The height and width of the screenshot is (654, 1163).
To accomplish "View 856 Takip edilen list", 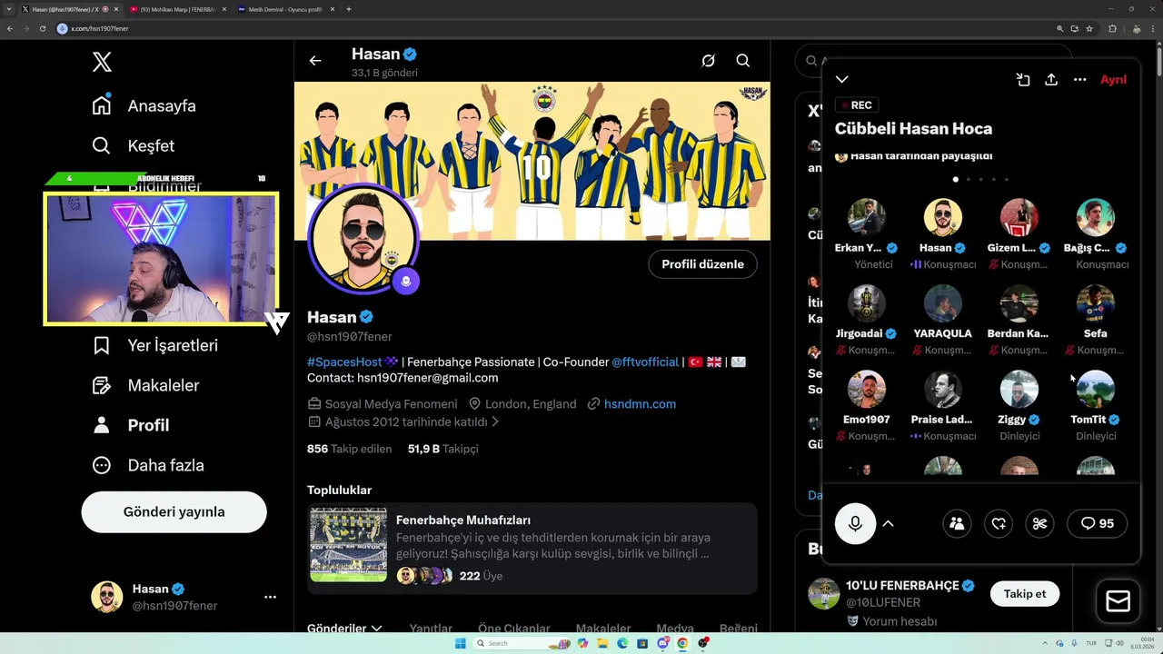I will click(349, 449).
